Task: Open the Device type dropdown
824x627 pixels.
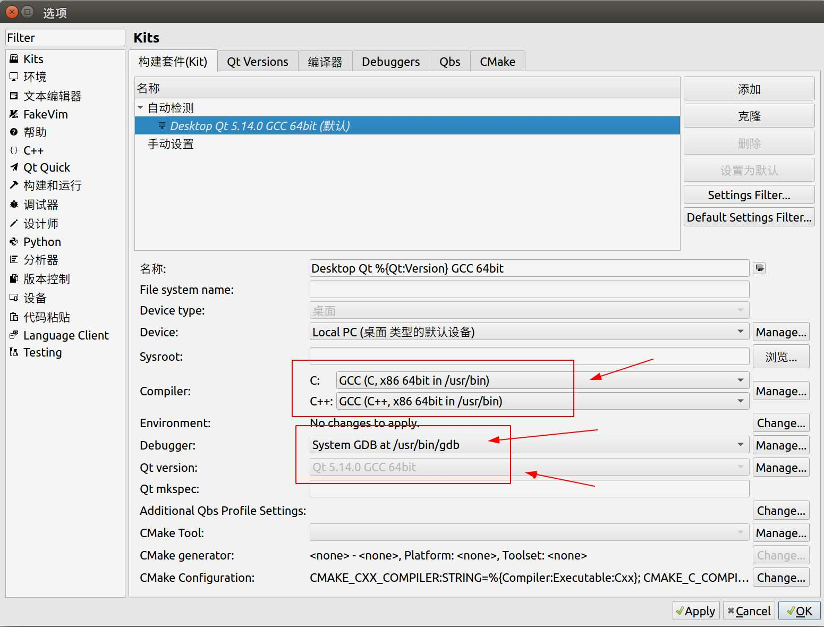Action: (x=529, y=310)
